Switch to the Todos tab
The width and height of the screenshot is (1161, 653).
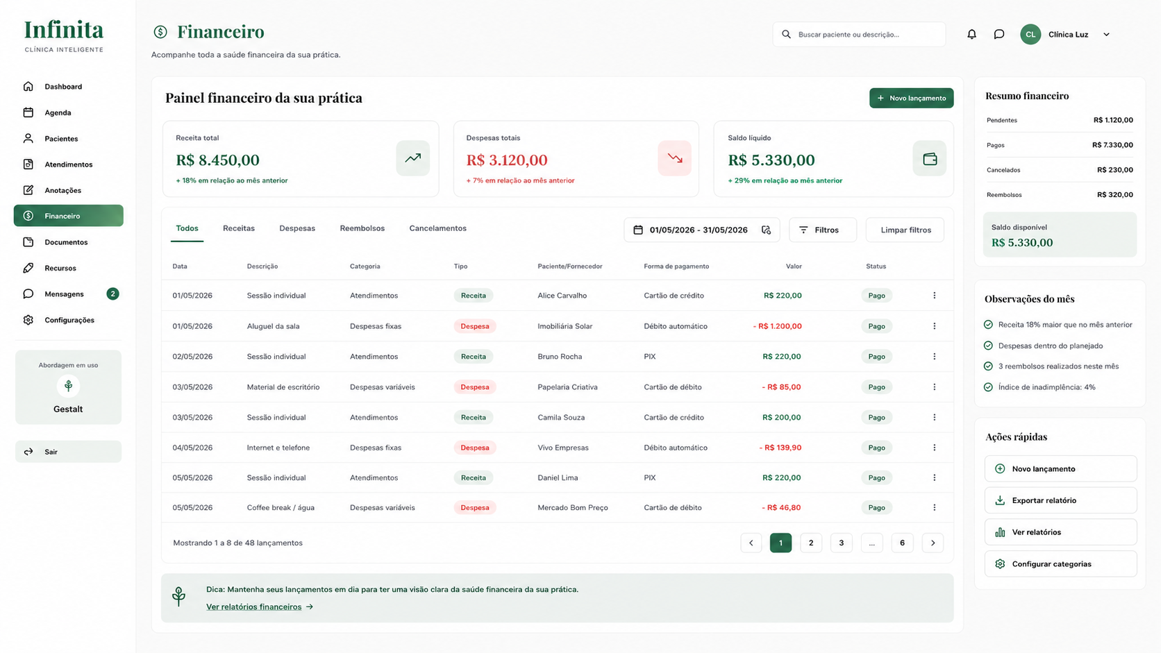pyautogui.click(x=187, y=228)
